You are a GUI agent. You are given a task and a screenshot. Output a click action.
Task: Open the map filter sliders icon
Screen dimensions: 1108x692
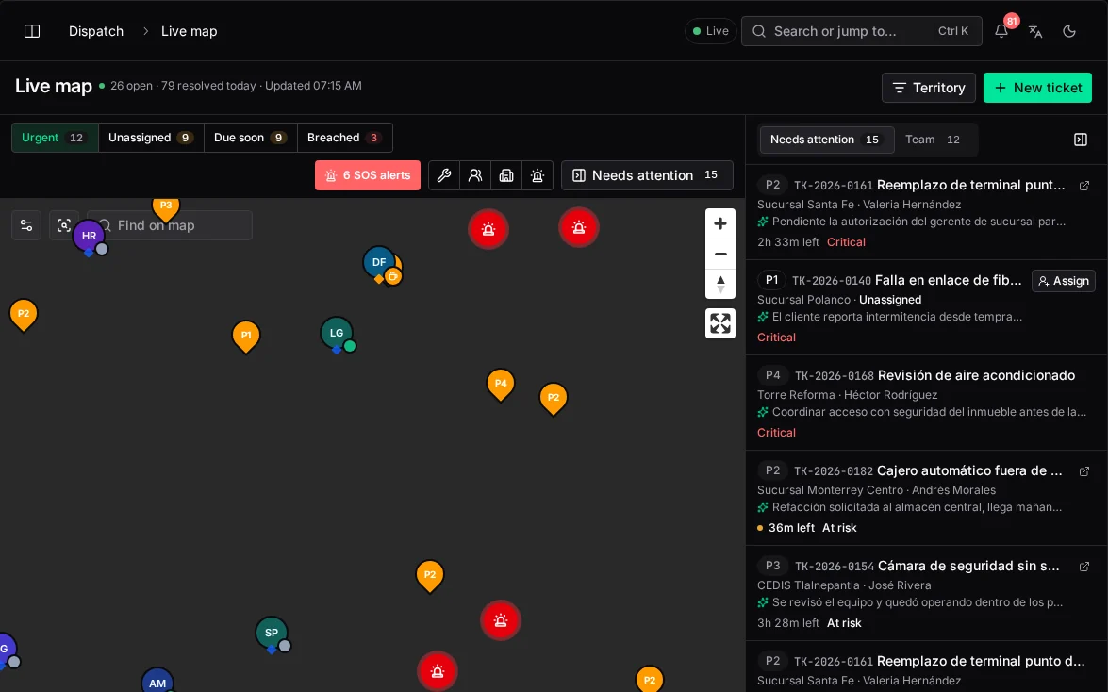click(26, 225)
